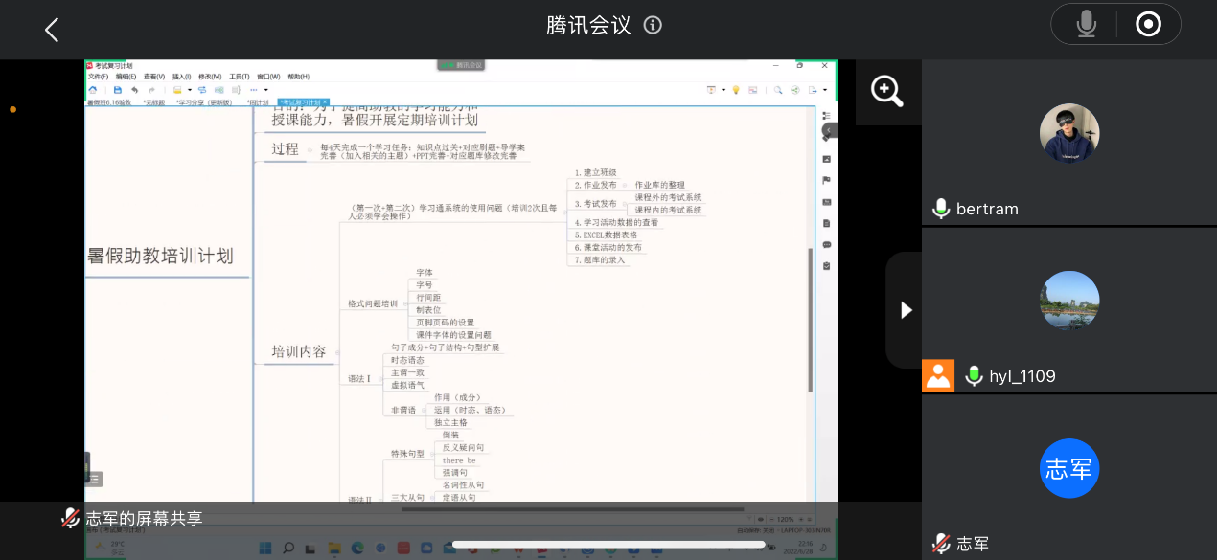Click 志军's muted microphone icon in panel
Viewport: 1217px width, 560px height.
click(x=941, y=544)
